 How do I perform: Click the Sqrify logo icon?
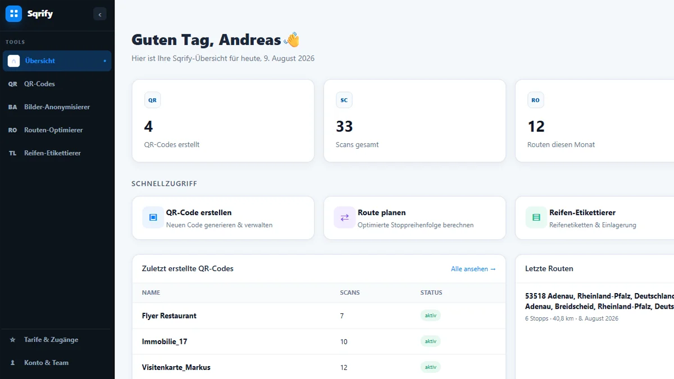(13, 13)
